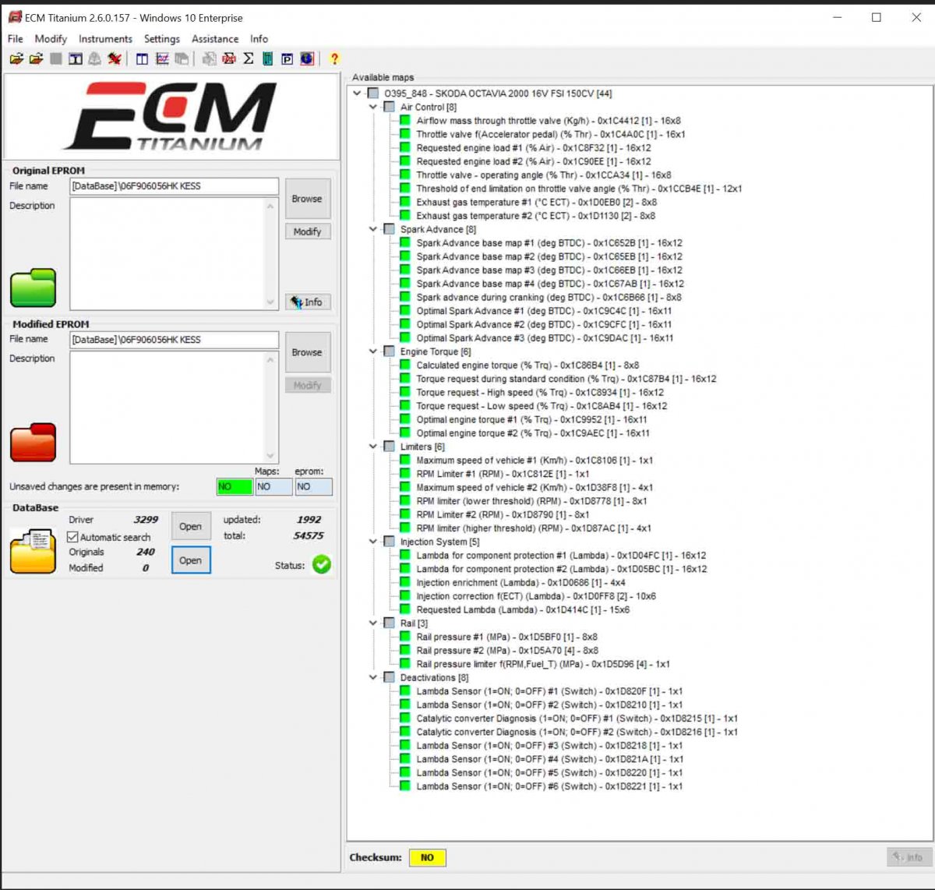Click gray box icon beside Air Control
Image resolution: width=935 pixels, height=890 pixels.
click(x=389, y=107)
